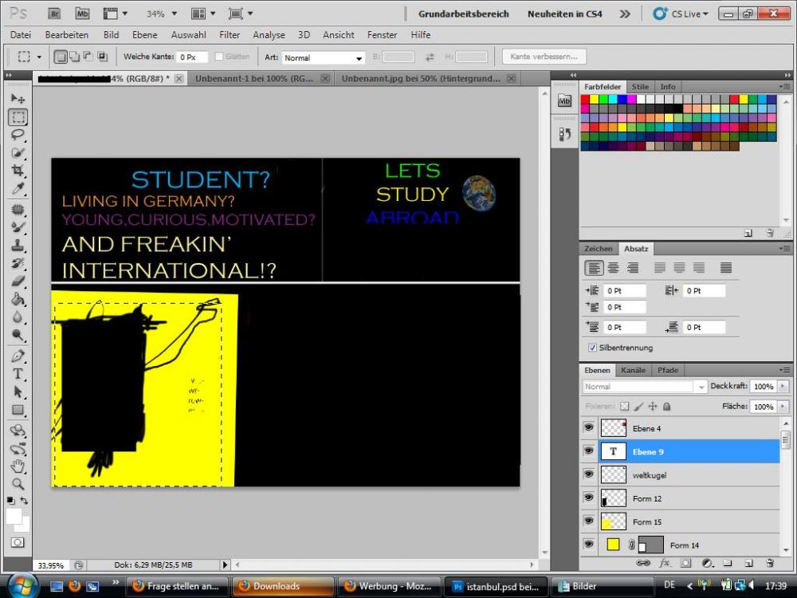Click the Neuheiten in CS4 workspace button
797x598 pixels.
point(565,14)
